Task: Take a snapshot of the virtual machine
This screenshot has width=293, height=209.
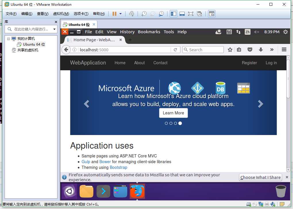Action: tap(144, 13)
